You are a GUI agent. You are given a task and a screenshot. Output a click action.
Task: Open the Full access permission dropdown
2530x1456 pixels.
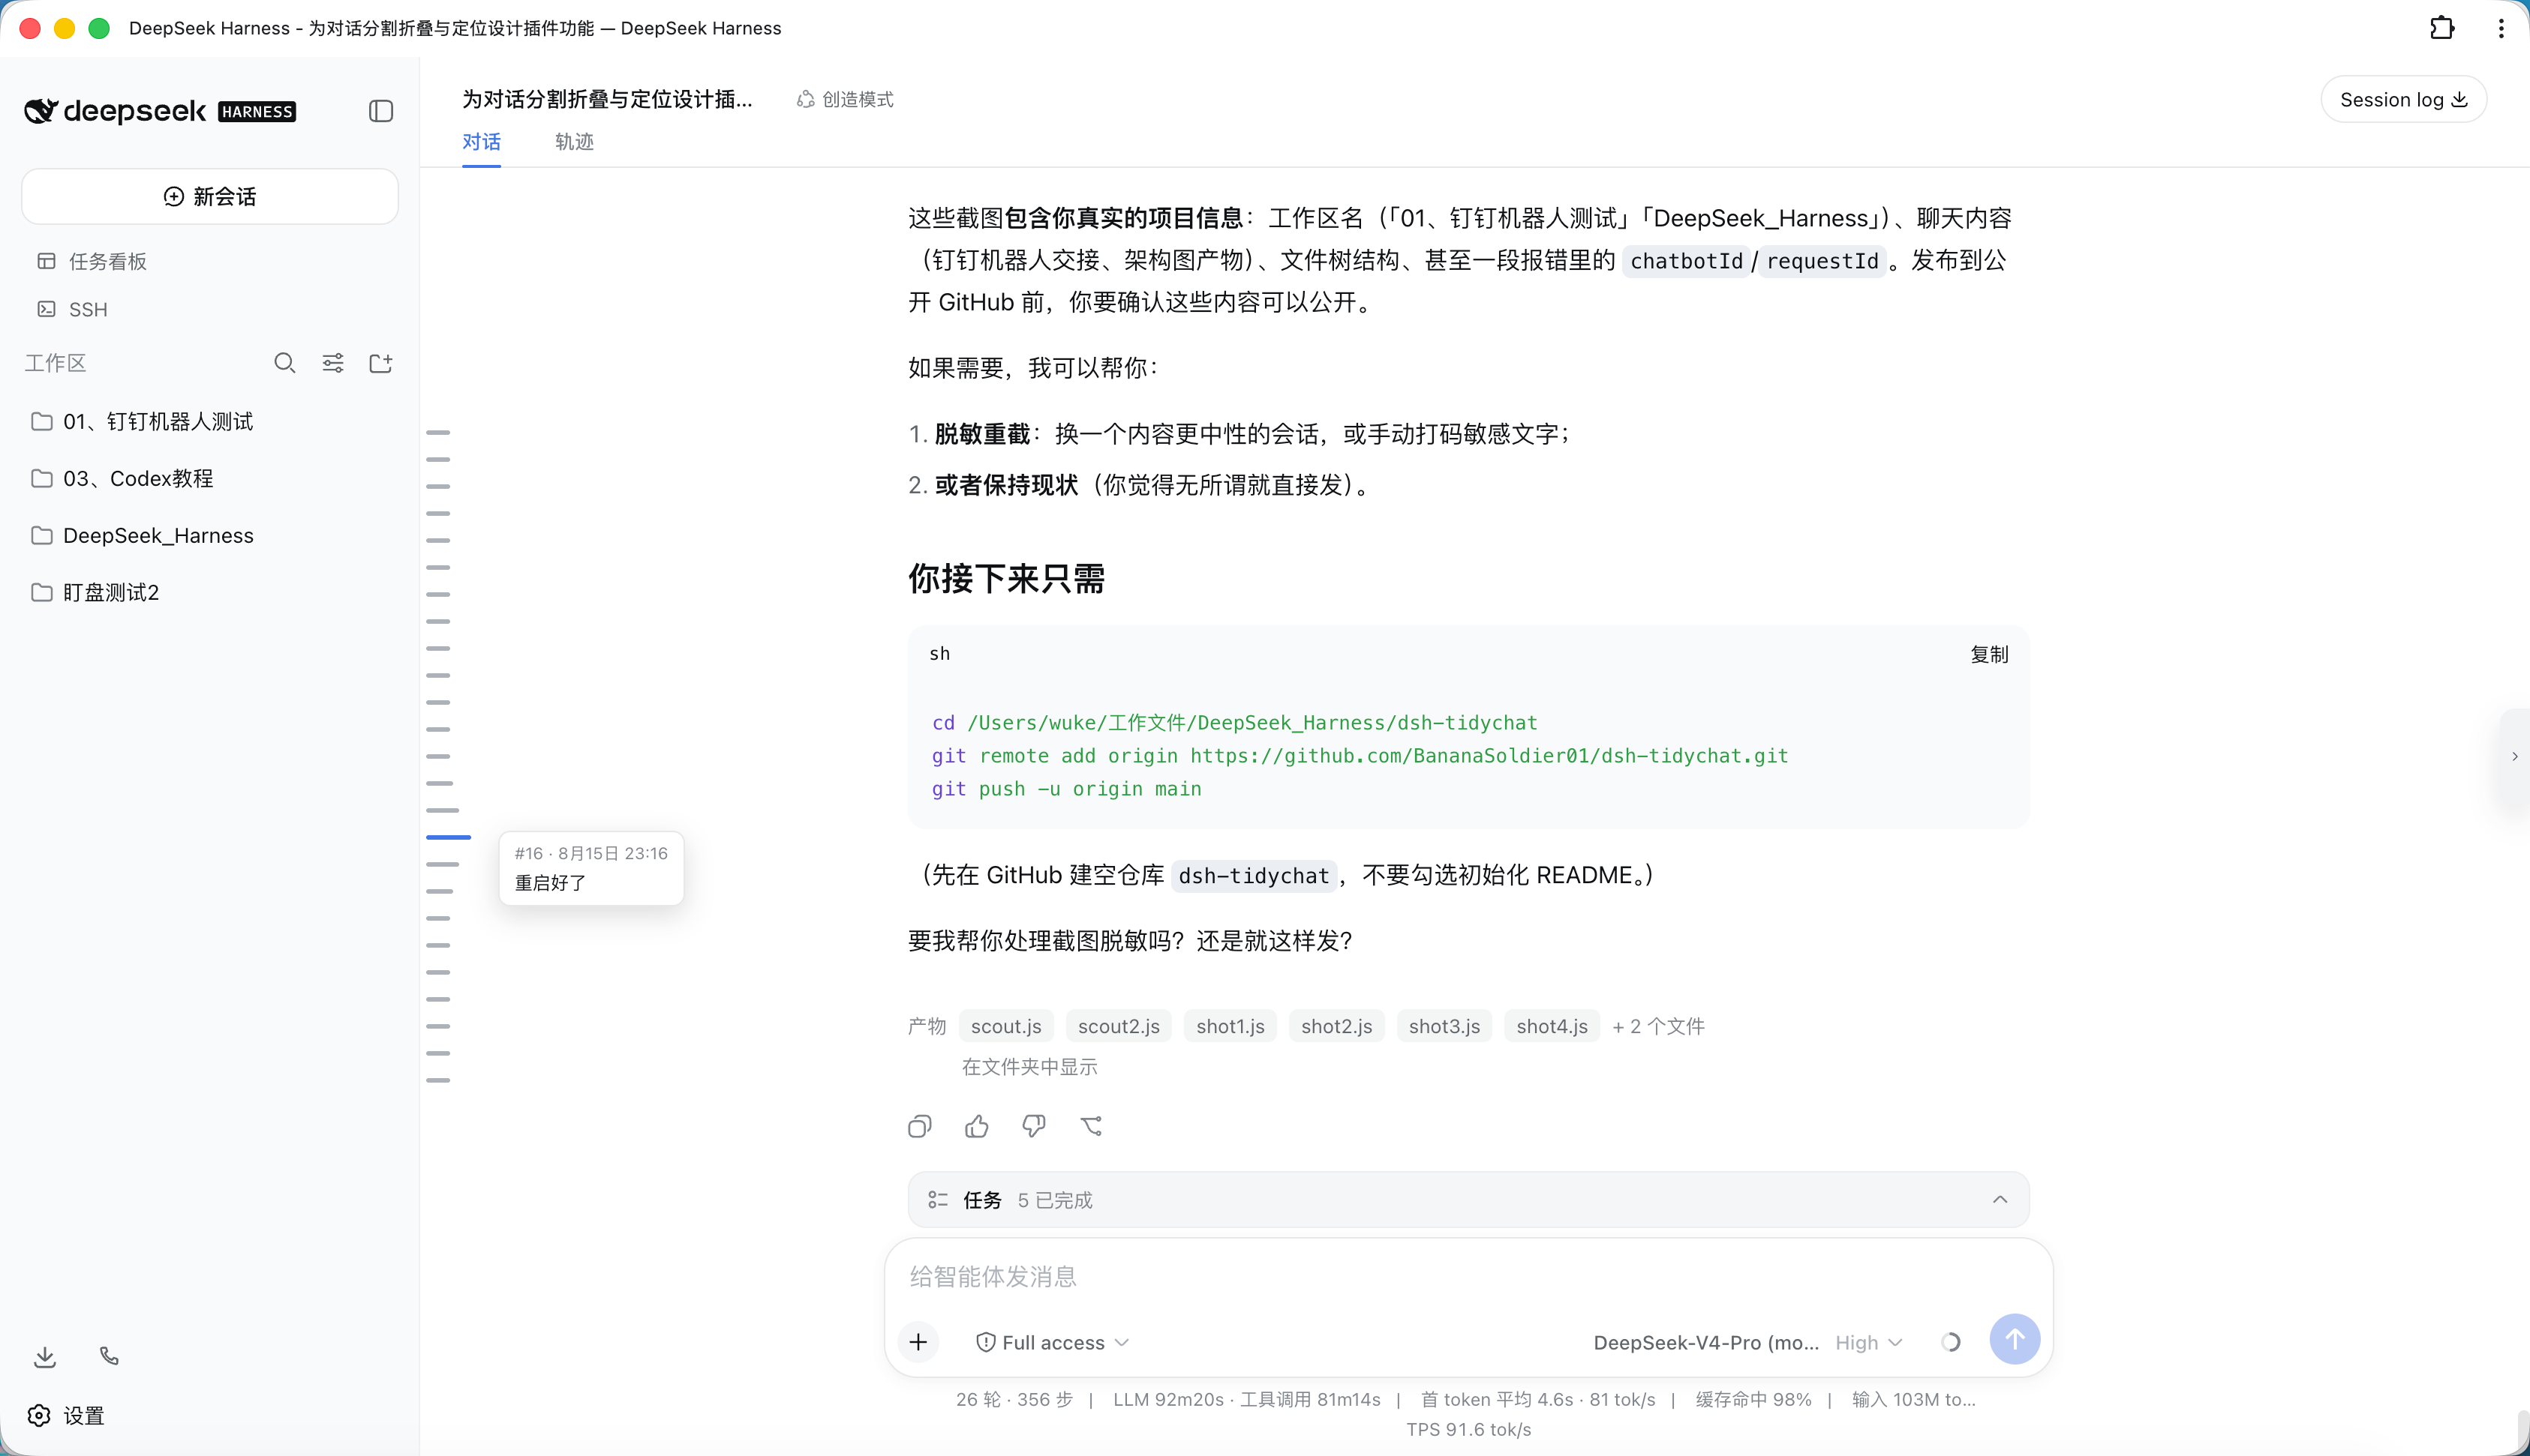coord(1053,1342)
